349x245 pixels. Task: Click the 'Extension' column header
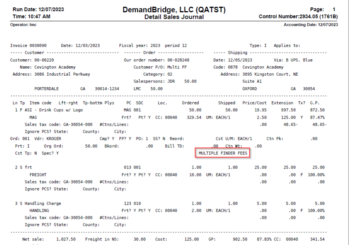pos(282,103)
